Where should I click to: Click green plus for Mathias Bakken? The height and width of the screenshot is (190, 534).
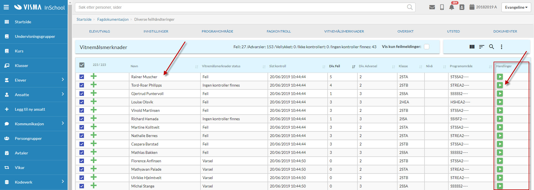click(x=94, y=152)
